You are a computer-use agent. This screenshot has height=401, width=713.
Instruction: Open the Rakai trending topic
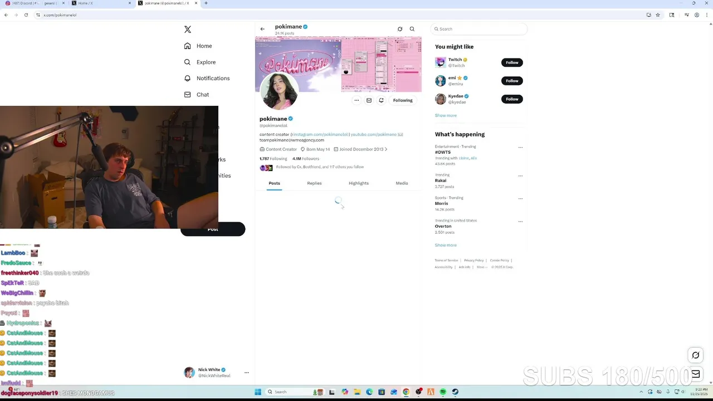tap(441, 180)
